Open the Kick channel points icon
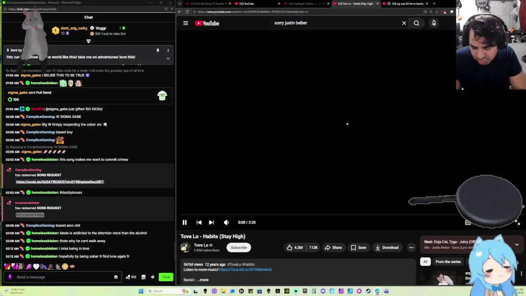Viewport: 526px width, 296px height. coord(131,277)
